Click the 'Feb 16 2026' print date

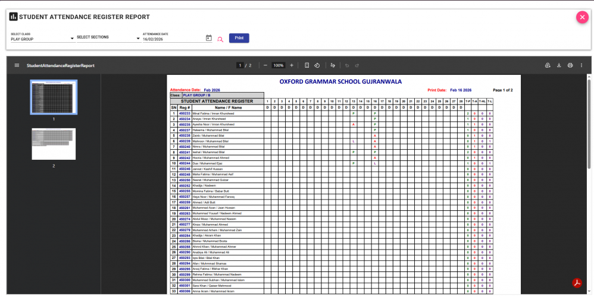(461, 90)
